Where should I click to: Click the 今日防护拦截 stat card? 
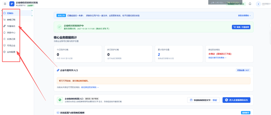click(x=78, y=54)
